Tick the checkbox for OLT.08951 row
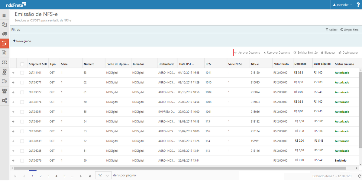 (22, 112)
